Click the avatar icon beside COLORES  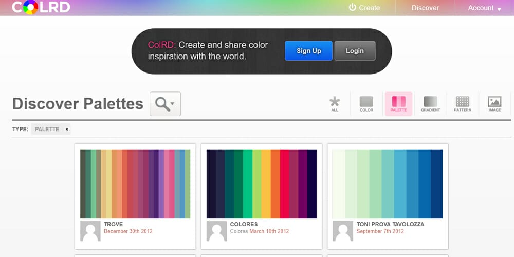click(x=217, y=231)
